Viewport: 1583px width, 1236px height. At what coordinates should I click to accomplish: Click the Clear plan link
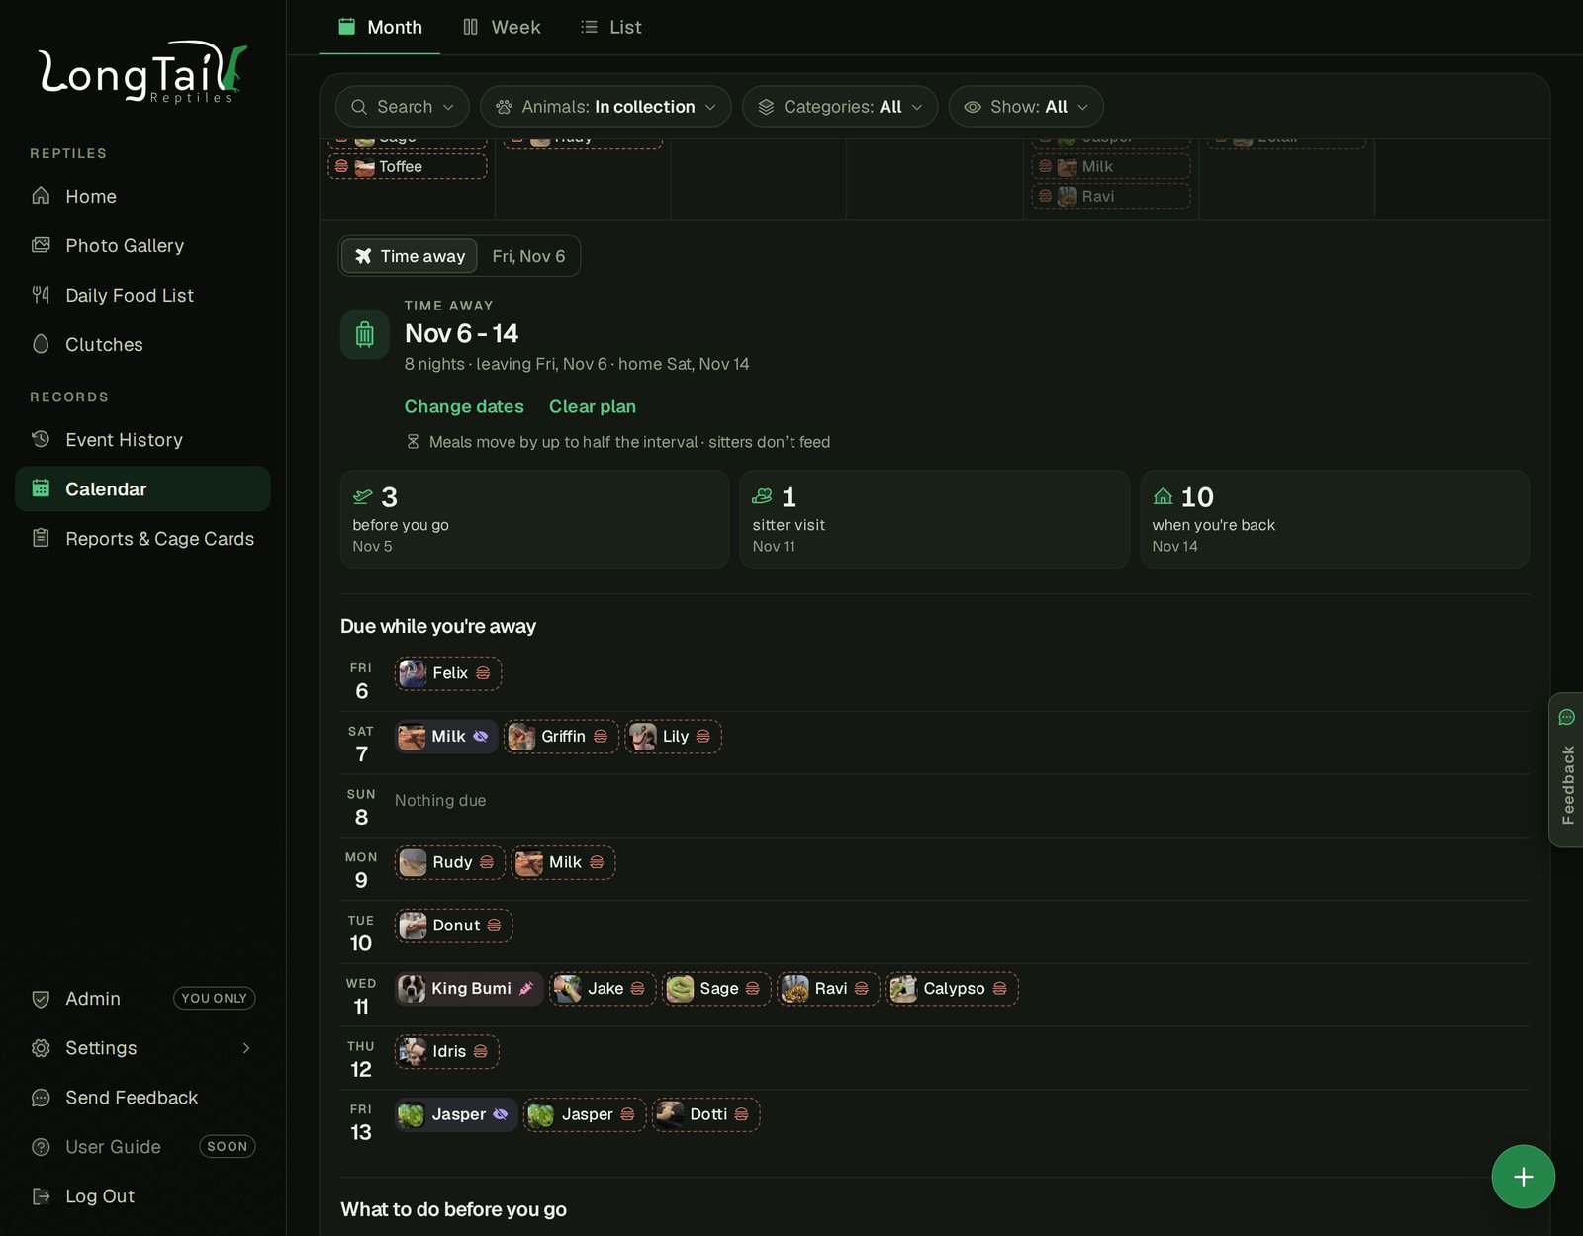(593, 406)
